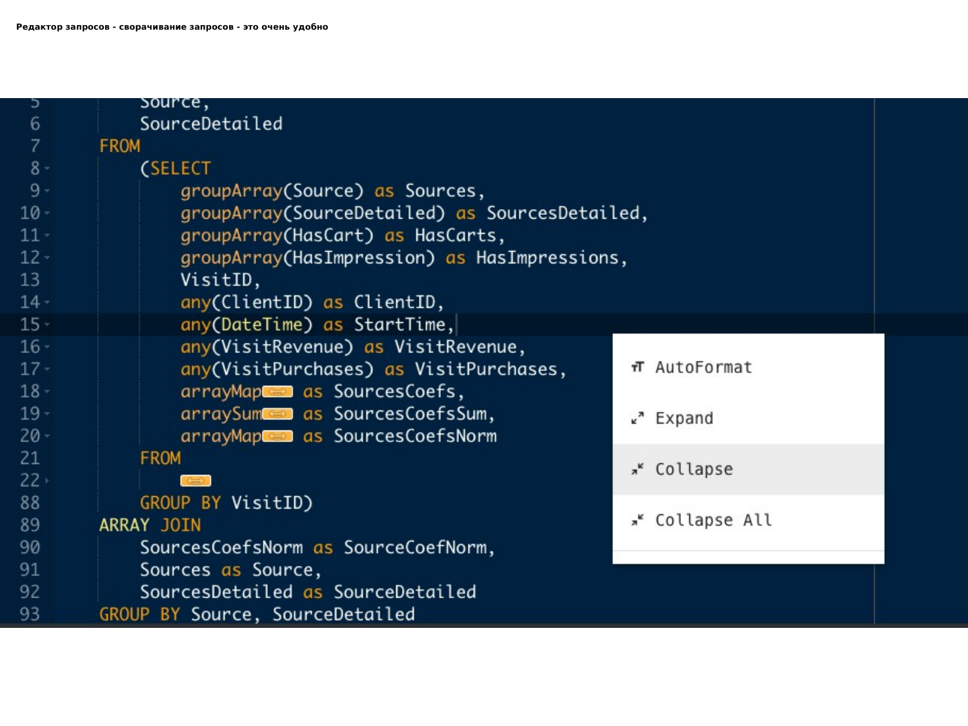Select the Expand menu entry
The image size is (968, 726).
[684, 419]
